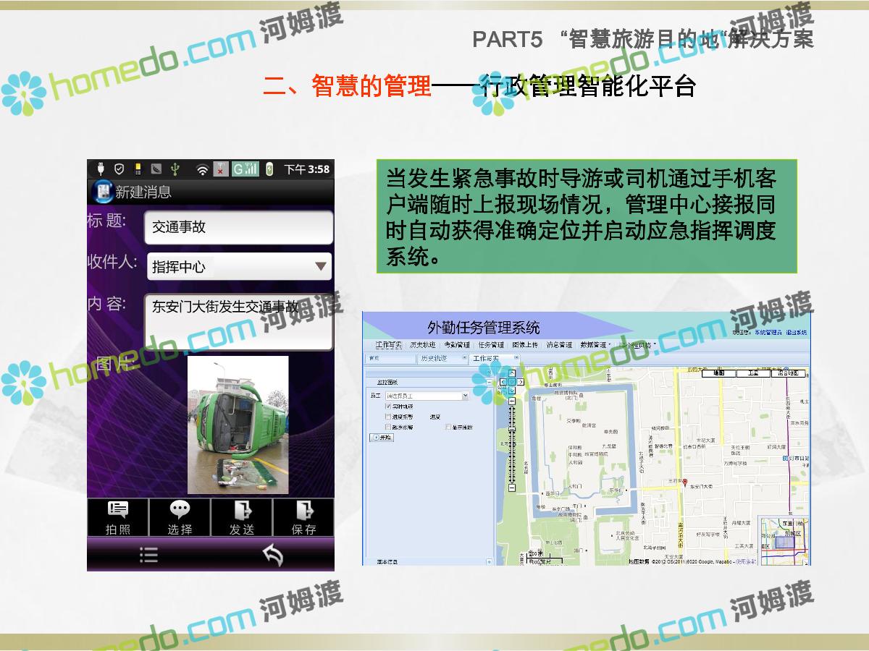Tap the green USB trident status icon

click(175, 169)
